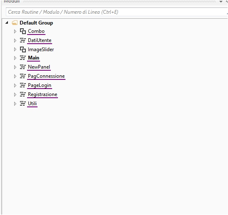Select the ImageSlider module name
This screenshot has width=228, height=215.
click(x=41, y=49)
